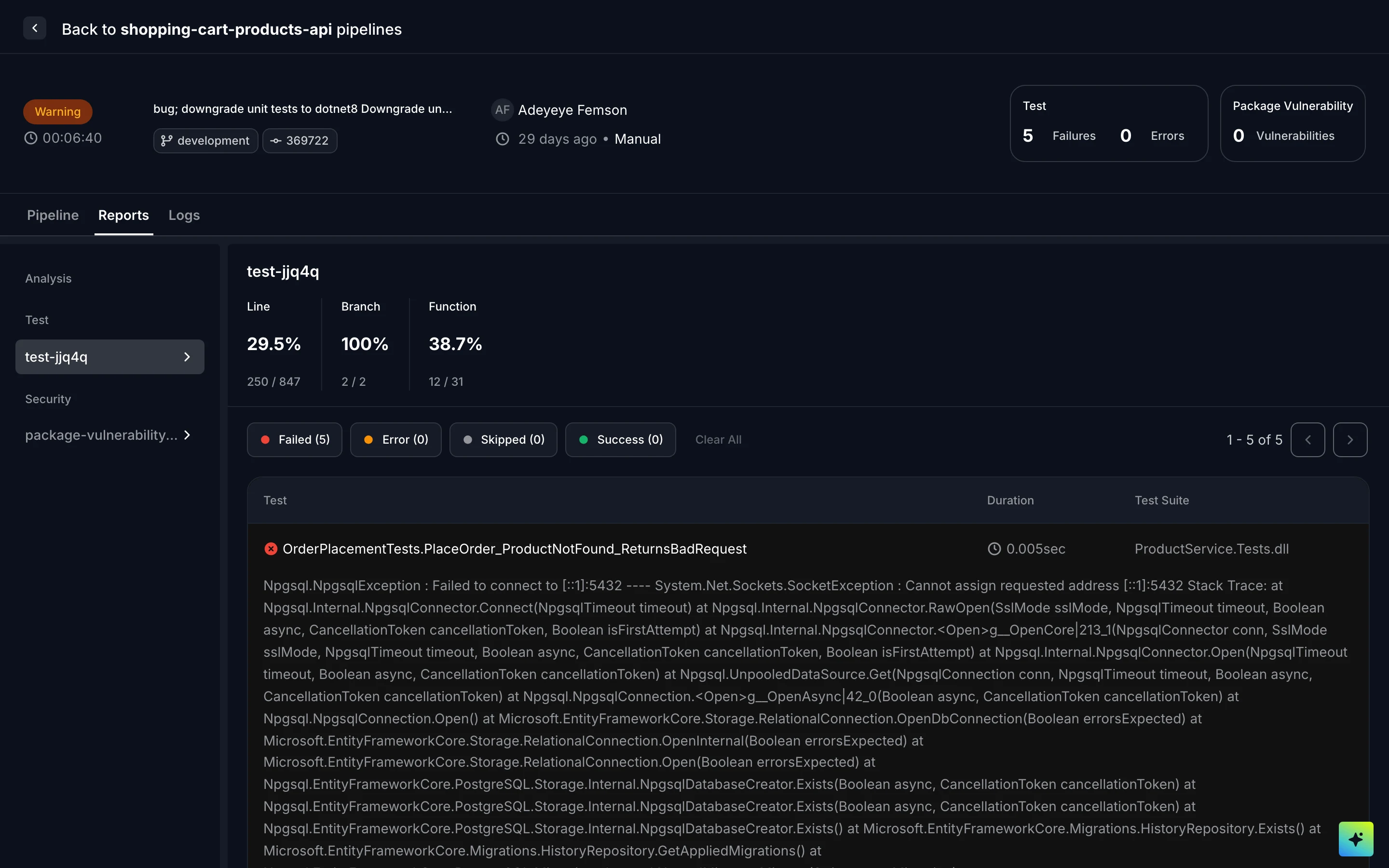The height and width of the screenshot is (868, 1389).
Task: Click the Warning status badge
Action: (58, 111)
